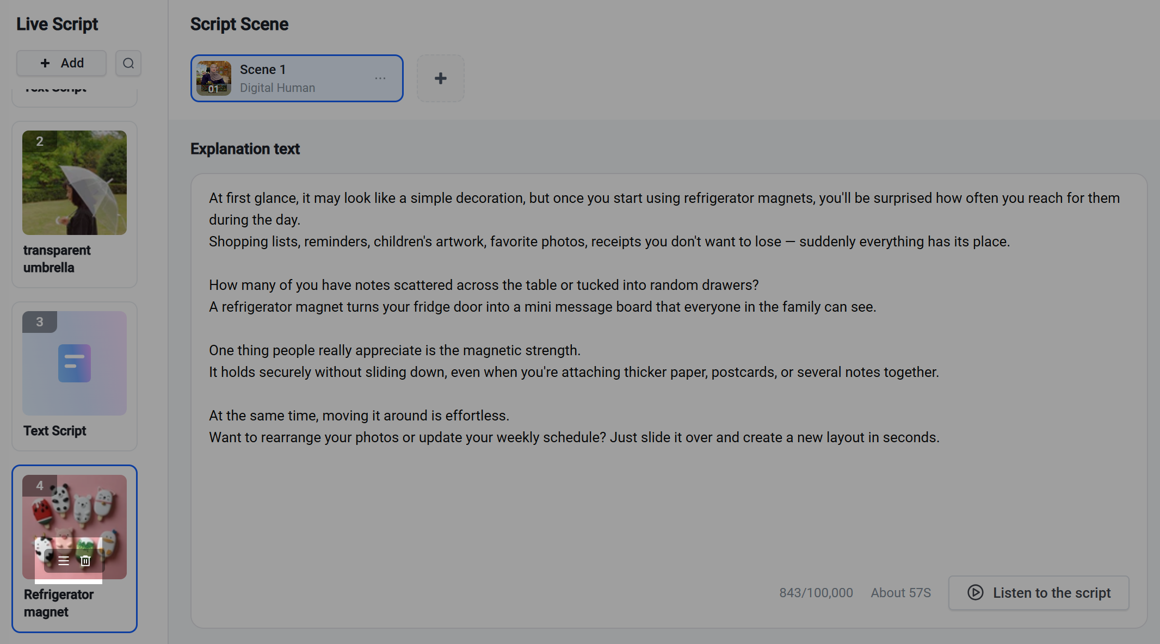Play Listen to the script

pyautogui.click(x=1039, y=593)
